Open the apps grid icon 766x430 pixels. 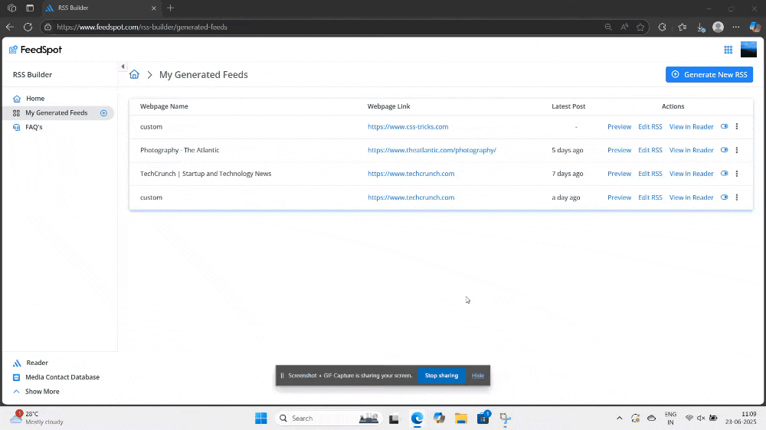tap(728, 50)
